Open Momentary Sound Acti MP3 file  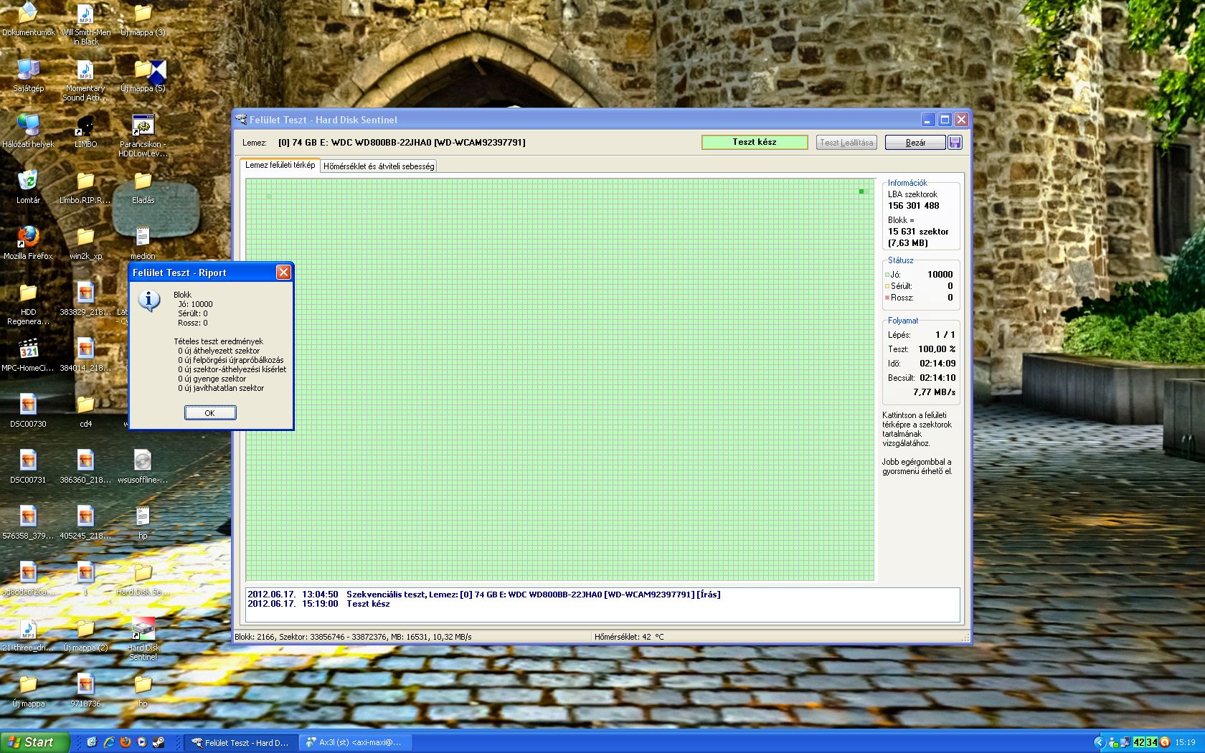(85, 80)
